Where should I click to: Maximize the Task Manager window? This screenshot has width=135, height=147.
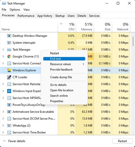point(118,3)
